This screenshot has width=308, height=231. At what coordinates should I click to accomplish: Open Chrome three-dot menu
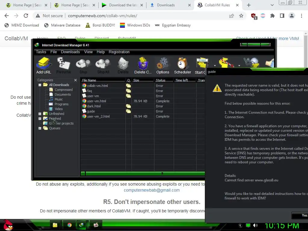coord(301,16)
